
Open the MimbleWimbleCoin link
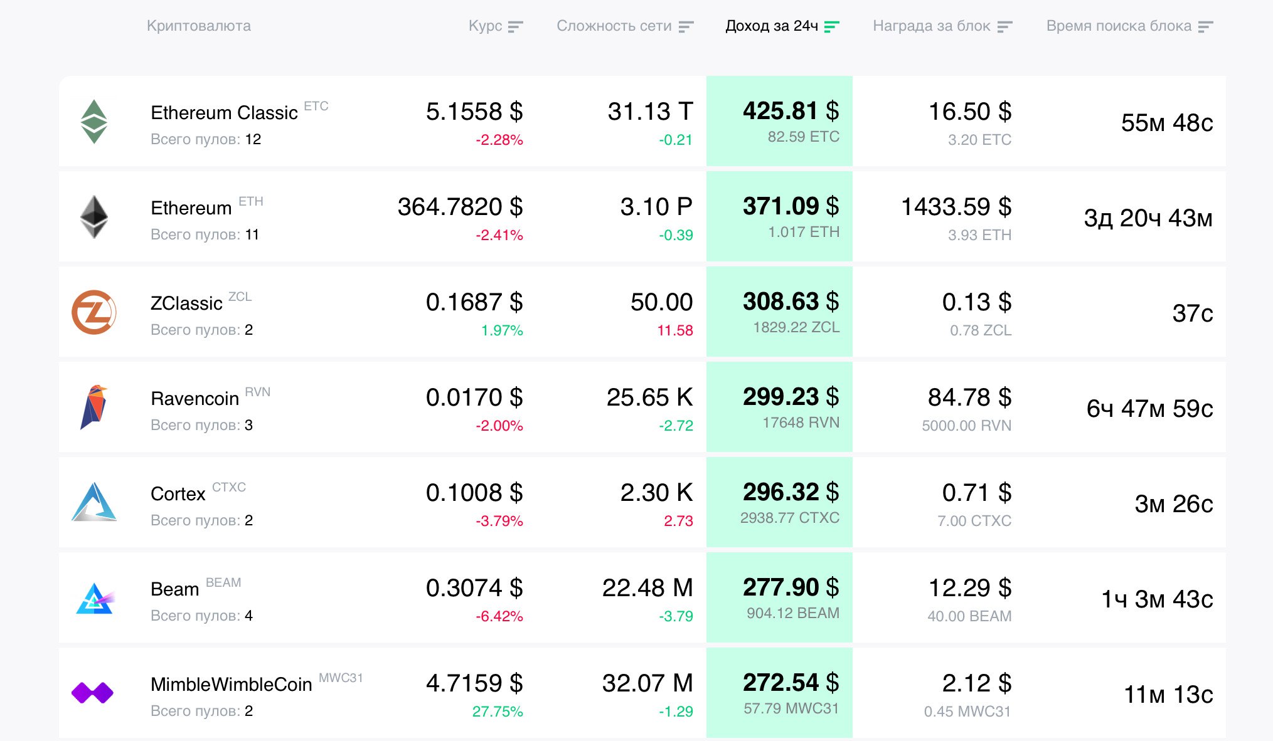(232, 684)
